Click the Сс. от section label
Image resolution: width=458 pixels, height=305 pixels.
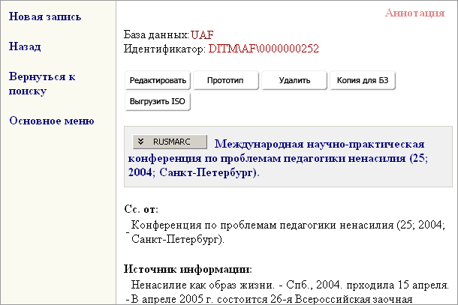141,209
